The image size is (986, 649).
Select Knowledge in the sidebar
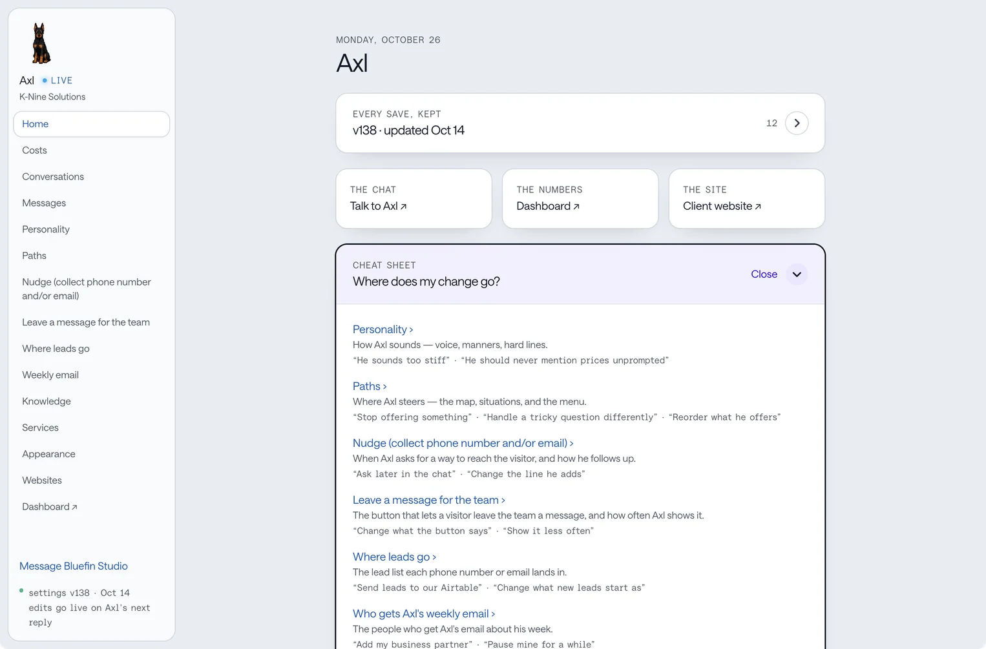click(92, 402)
